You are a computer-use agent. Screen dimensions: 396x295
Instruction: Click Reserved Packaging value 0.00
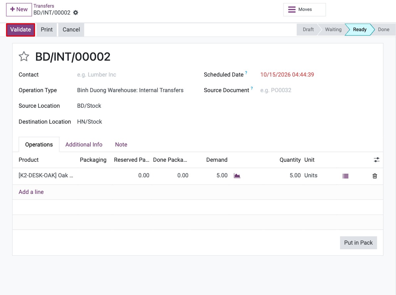[144, 175]
